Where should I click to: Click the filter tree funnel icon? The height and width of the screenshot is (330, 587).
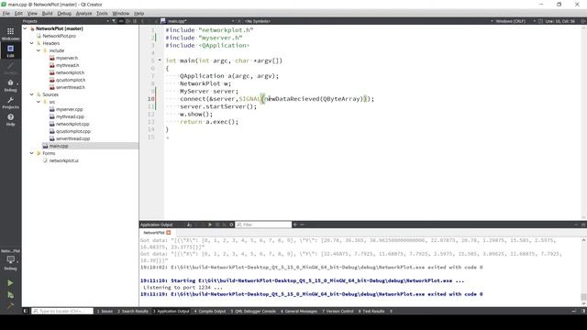(x=114, y=21)
